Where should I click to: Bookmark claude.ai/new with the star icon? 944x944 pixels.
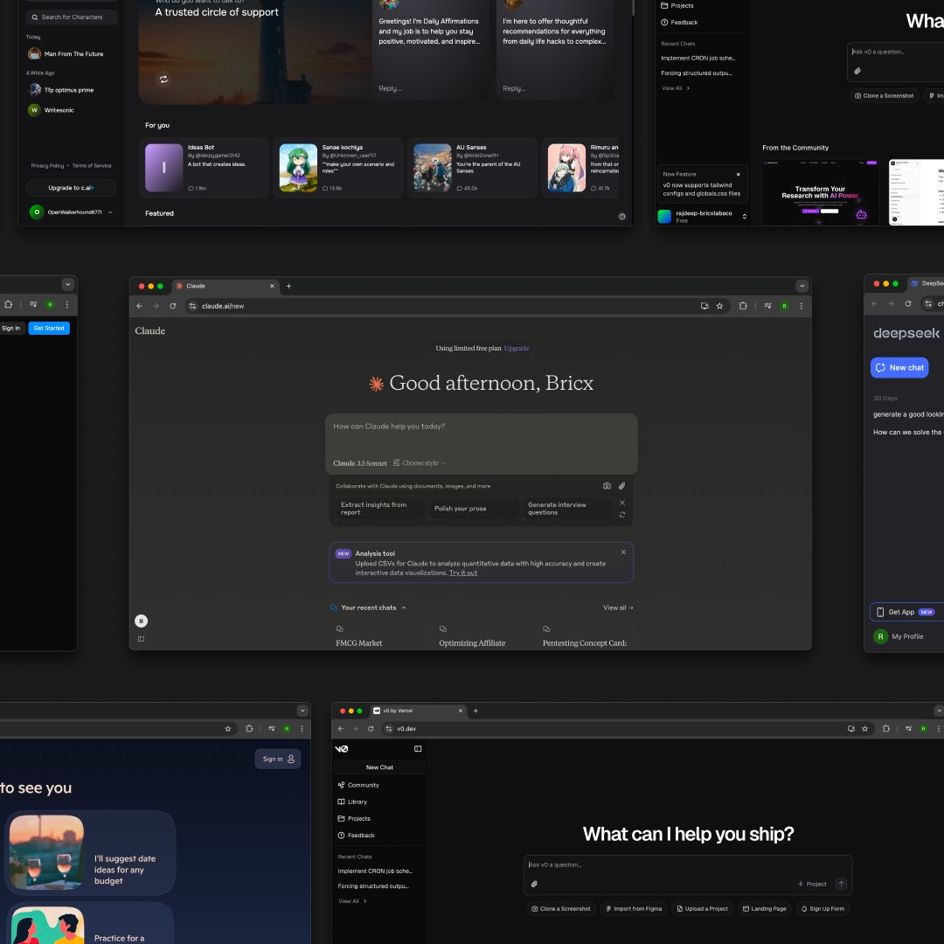pyautogui.click(x=720, y=306)
